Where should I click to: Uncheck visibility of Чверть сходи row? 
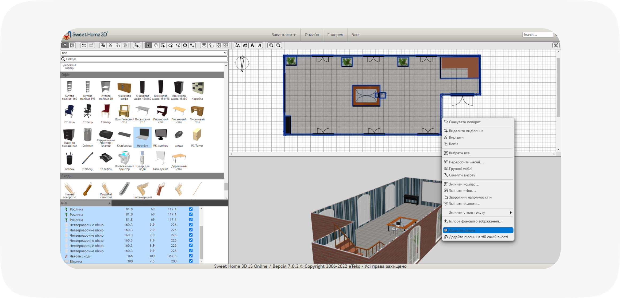[191, 256]
